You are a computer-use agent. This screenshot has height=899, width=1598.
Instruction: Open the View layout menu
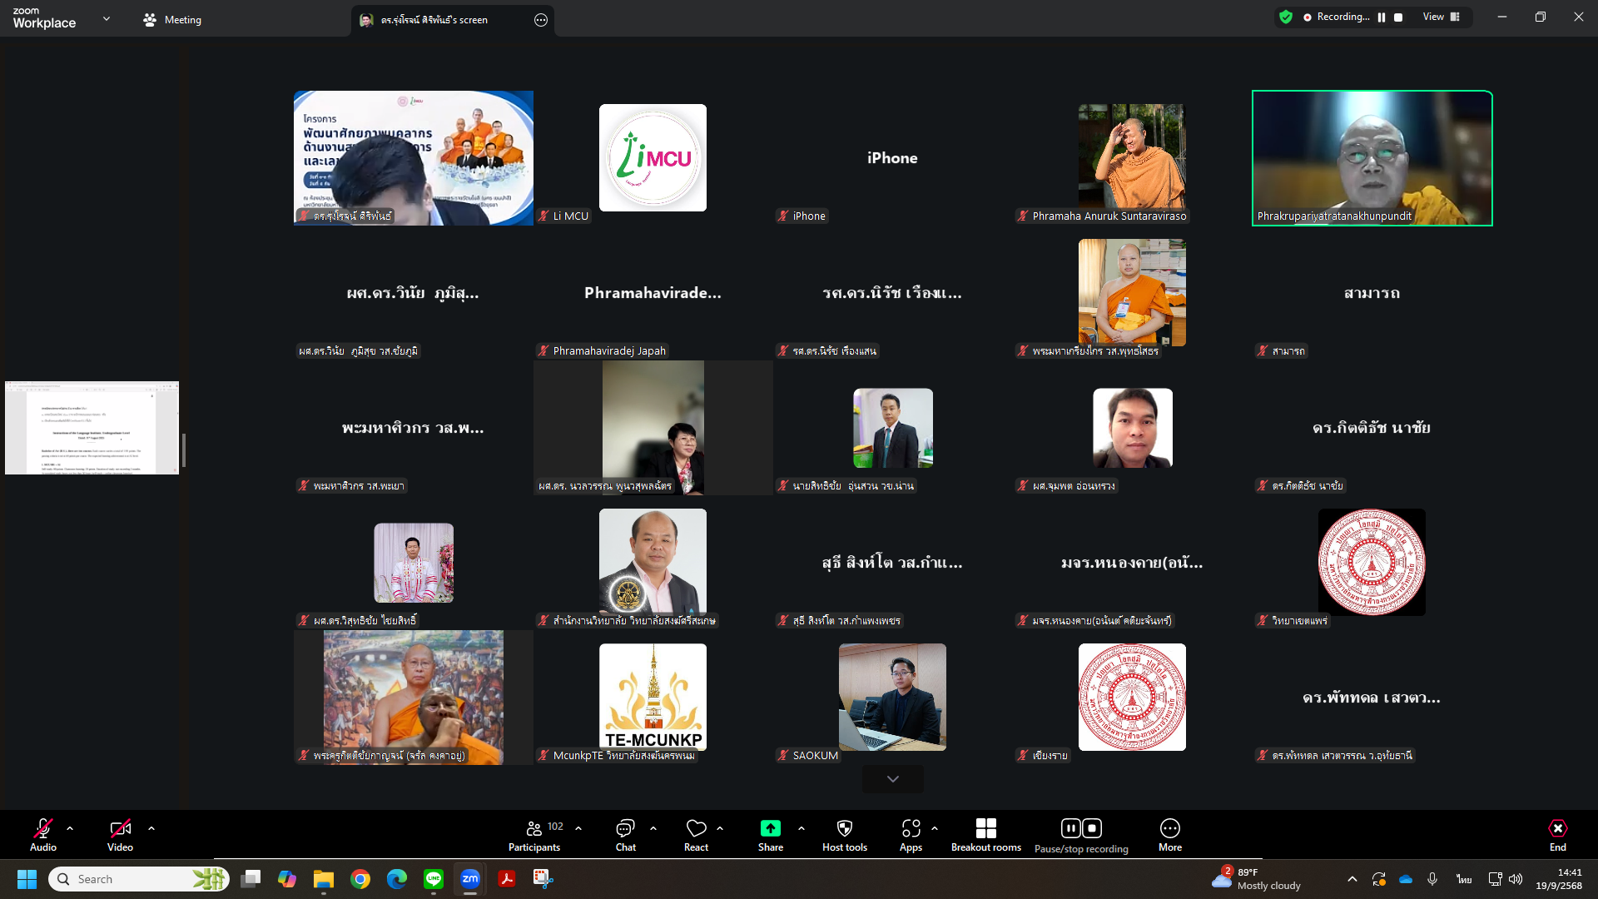pyautogui.click(x=1441, y=17)
